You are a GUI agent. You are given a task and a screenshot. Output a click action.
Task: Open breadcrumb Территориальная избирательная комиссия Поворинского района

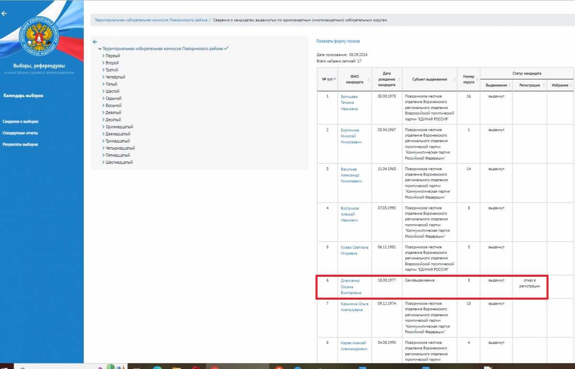pyautogui.click(x=151, y=21)
